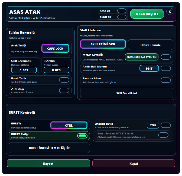Viewport: 182px width, 176px height.
Task: Click the Hafıza Temizle button
Action: click(x=151, y=45)
